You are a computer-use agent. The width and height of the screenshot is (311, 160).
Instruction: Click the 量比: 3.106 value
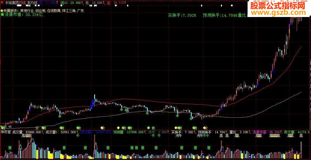point(239,132)
